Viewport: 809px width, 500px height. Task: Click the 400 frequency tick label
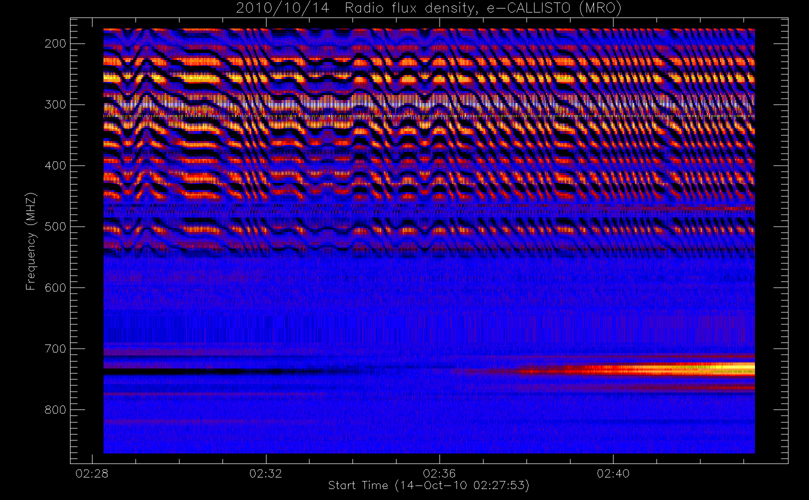[x=55, y=165]
